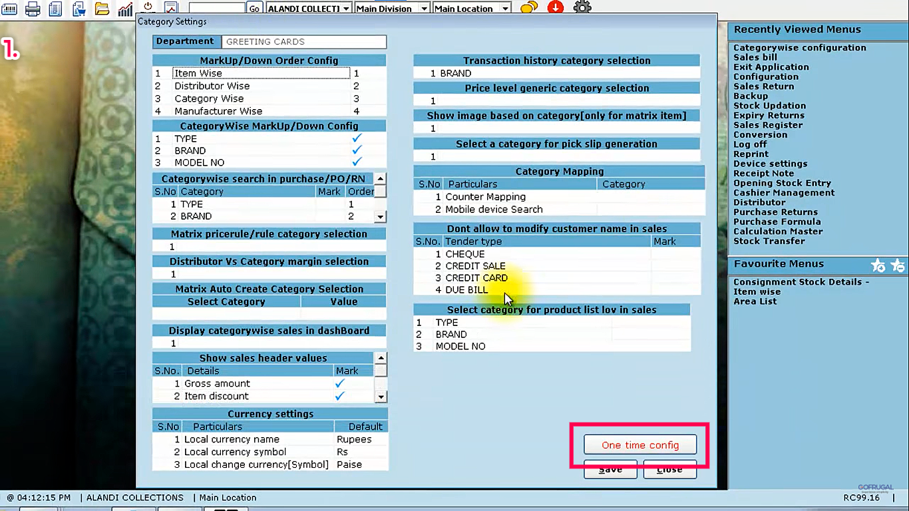Image resolution: width=909 pixels, height=511 pixels.
Task: Open Sales bill from recent menus
Action: coord(755,57)
